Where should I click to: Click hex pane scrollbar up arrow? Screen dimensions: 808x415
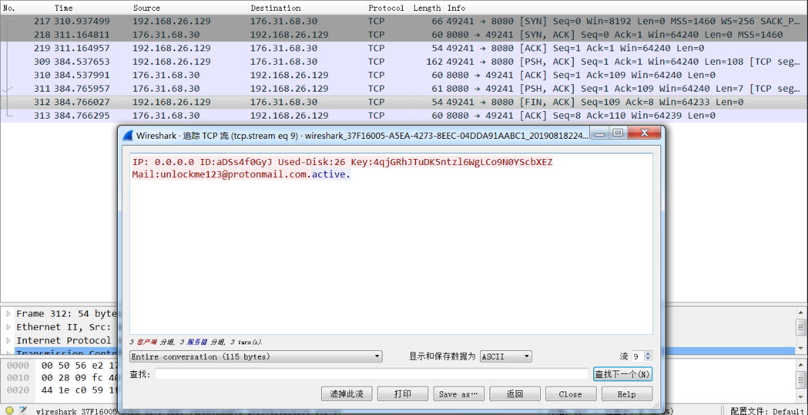pos(802,364)
